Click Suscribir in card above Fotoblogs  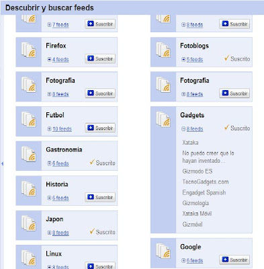[234, 24]
